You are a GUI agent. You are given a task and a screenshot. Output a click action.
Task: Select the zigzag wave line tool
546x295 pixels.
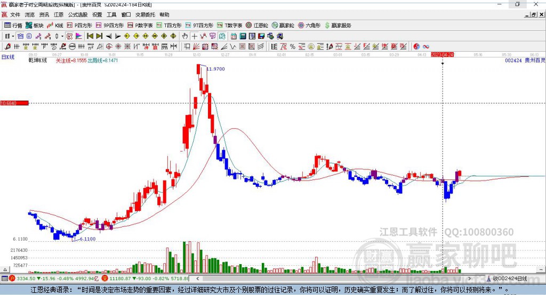click(x=233, y=47)
